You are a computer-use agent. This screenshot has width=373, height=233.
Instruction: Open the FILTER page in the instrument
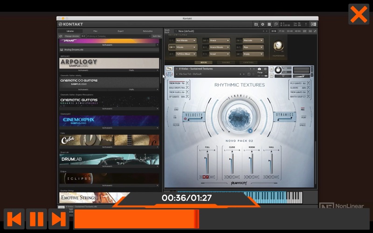176,125
